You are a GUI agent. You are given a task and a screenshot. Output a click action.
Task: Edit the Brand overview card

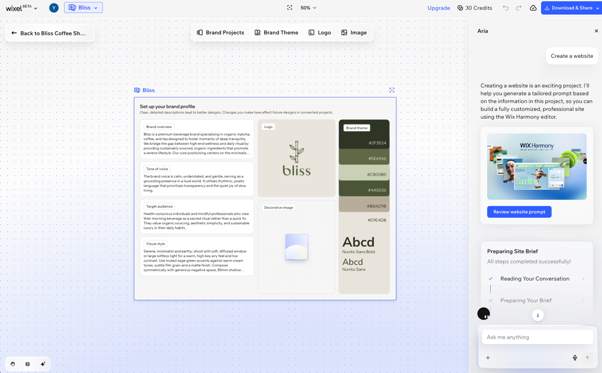click(x=197, y=139)
